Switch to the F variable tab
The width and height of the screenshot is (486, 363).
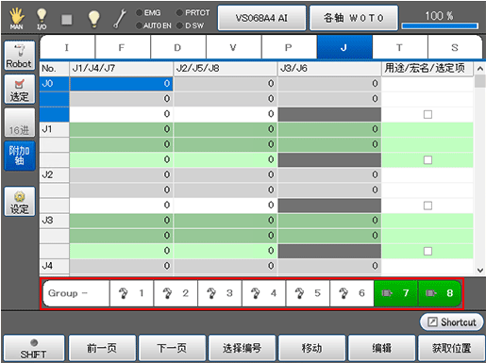(123, 47)
